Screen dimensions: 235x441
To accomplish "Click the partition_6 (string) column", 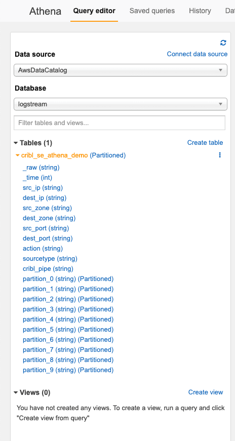I will point(68,340).
